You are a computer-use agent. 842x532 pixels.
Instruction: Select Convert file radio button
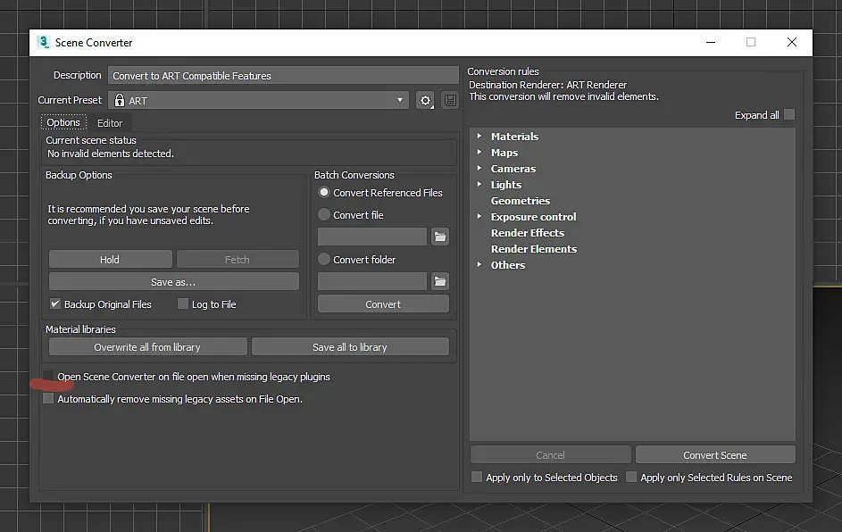[x=324, y=215]
